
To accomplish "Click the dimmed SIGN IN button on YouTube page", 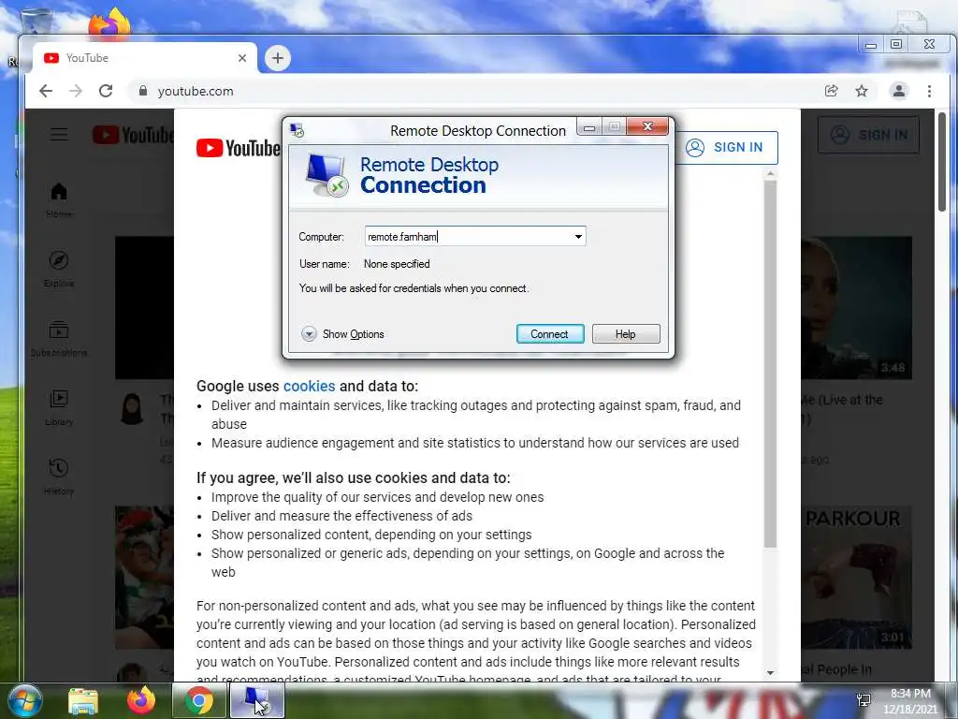I will (x=868, y=135).
